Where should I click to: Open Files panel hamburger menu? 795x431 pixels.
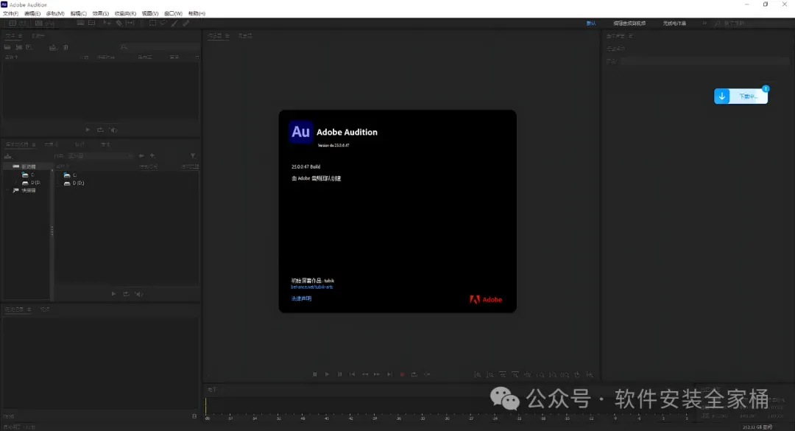click(x=21, y=36)
